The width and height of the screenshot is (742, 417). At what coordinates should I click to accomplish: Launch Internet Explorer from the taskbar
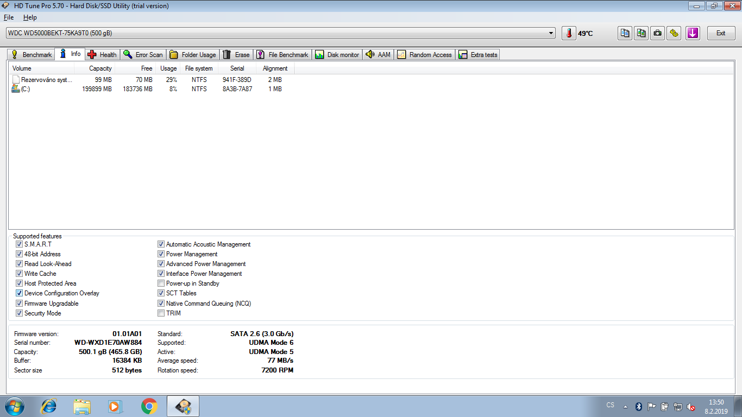(x=49, y=406)
